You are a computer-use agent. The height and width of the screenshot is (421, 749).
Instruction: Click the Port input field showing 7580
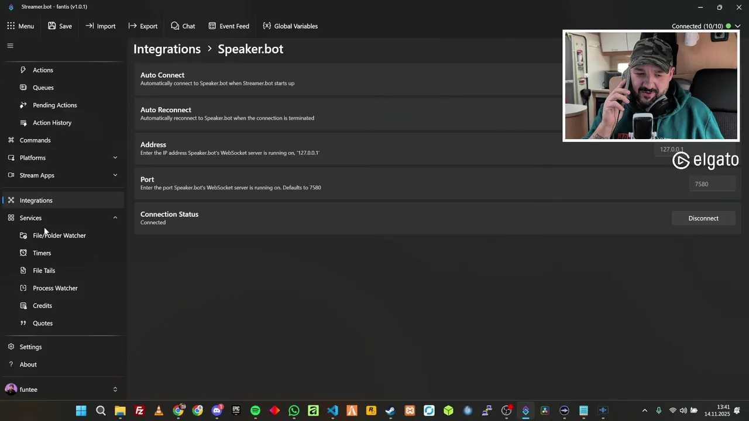pyautogui.click(x=712, y=184)
